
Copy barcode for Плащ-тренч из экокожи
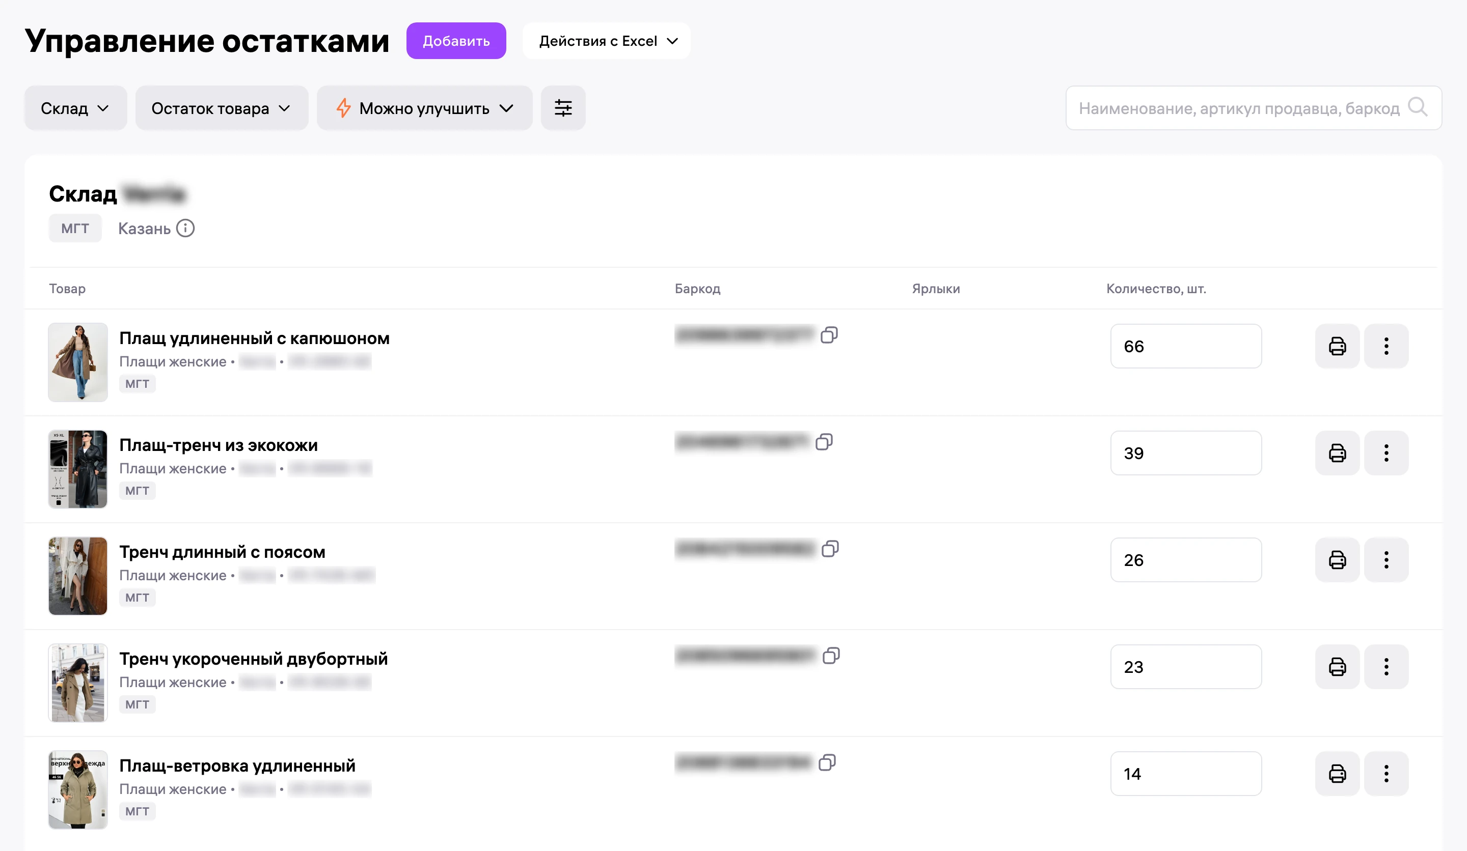click(824, 442)
